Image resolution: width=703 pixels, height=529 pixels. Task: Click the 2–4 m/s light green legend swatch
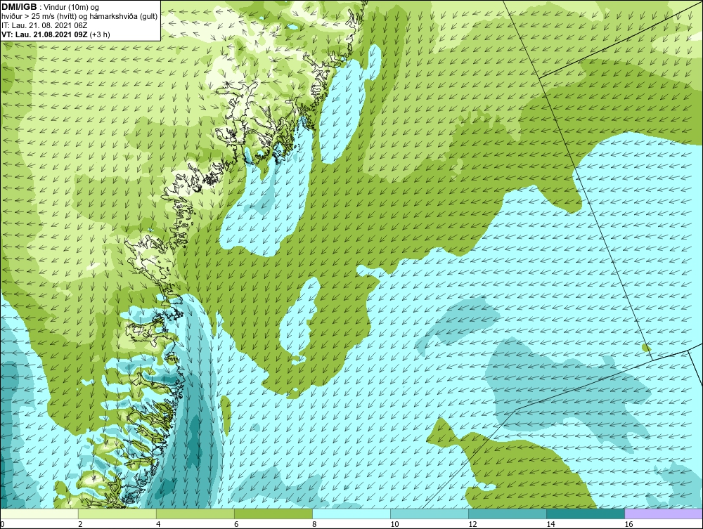pos(117,514)
